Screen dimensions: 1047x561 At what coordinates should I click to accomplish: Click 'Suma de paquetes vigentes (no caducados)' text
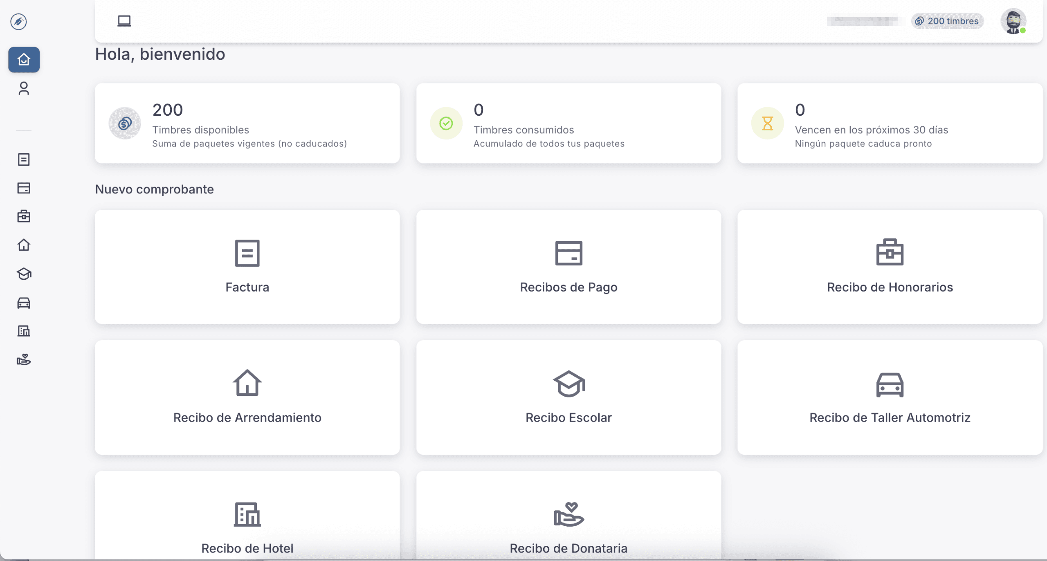pyautogui.click(x=249, y=144)
